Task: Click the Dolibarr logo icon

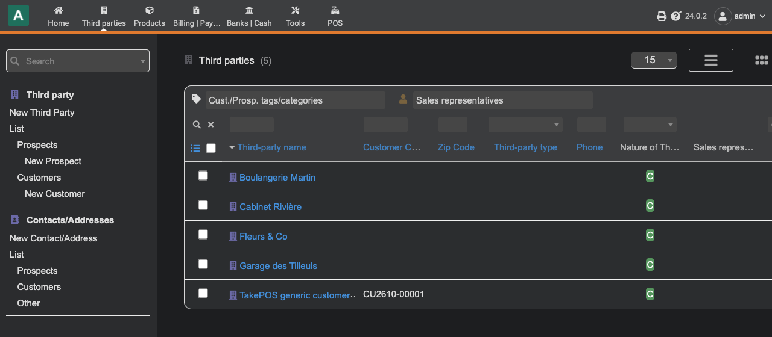Action: 18,16
